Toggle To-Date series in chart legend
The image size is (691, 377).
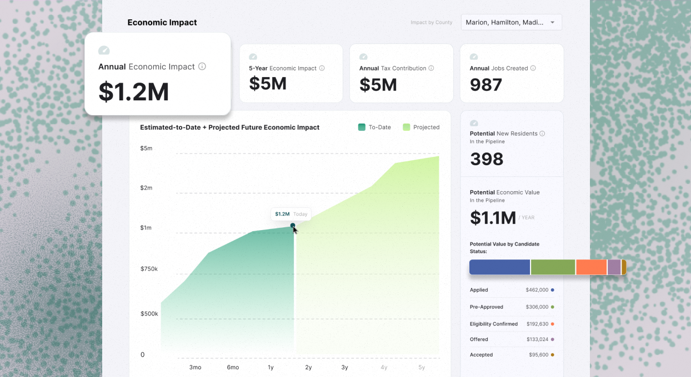coord(374,128)
